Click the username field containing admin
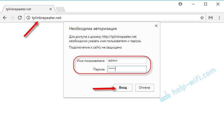The width and height of the screenshot is (224, 113). (x=127, y=61)
